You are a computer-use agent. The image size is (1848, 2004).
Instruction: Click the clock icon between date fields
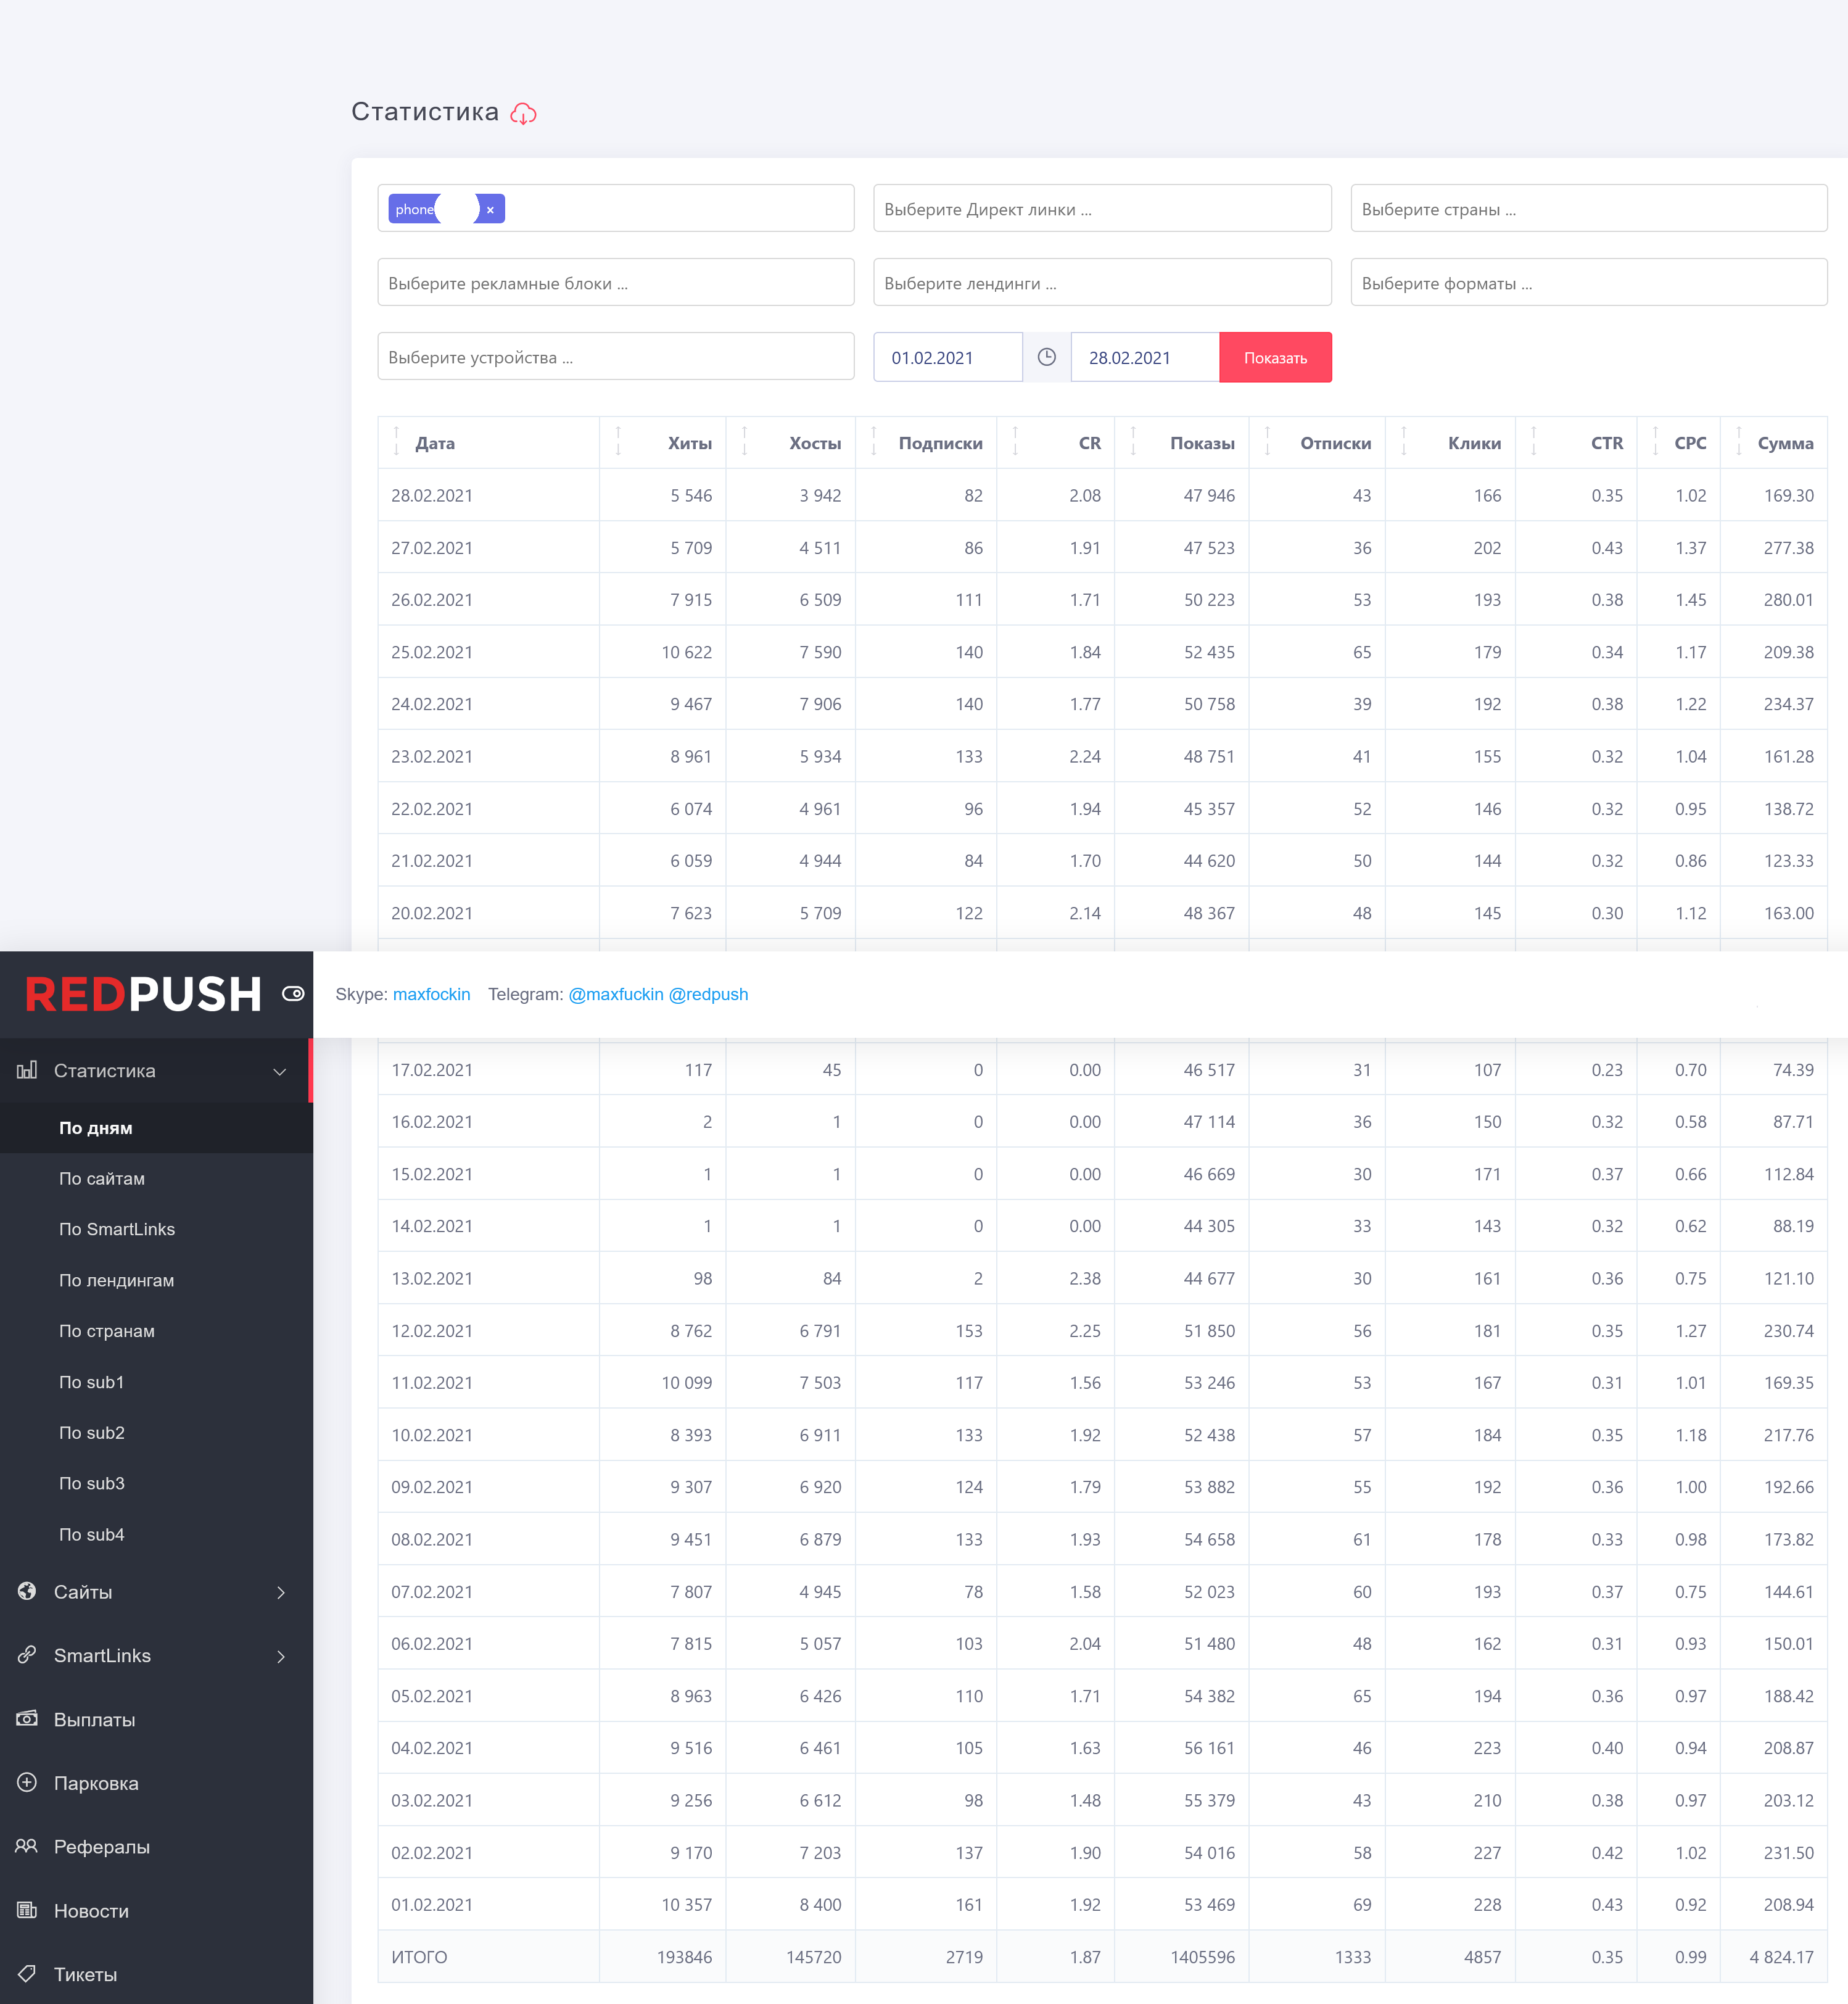tap(1046, 357)
